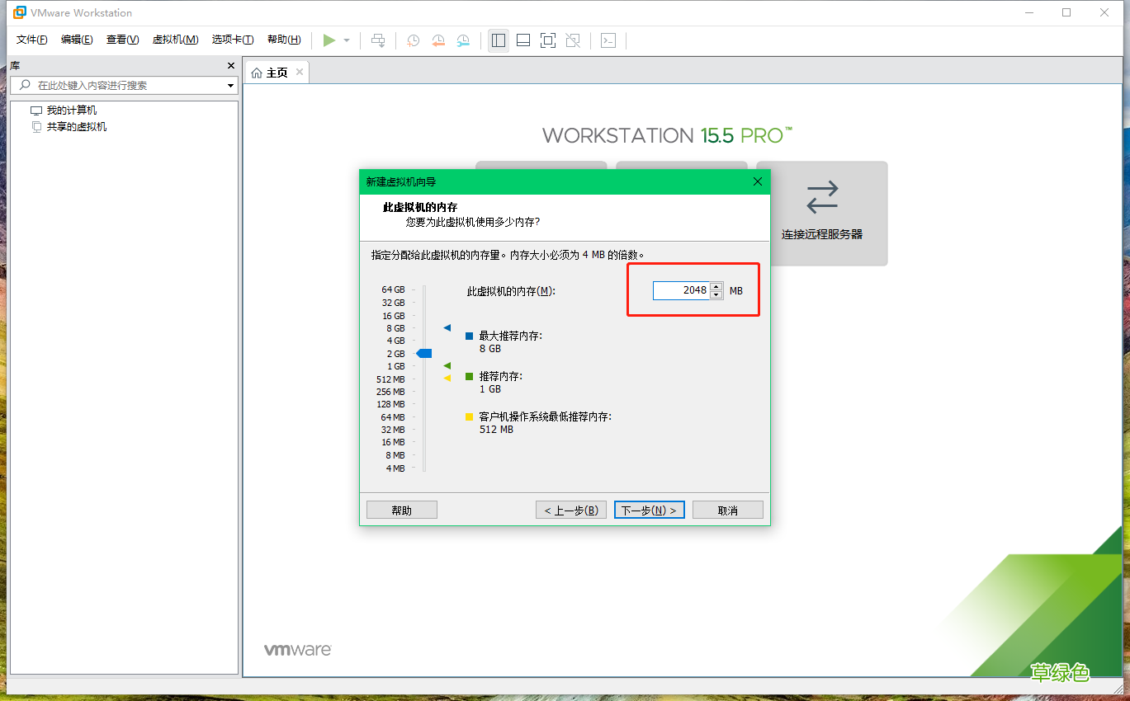Screen dimensions: 1130x701
Task: Click the thumbnail bar view icon
Action: [523, 40]
